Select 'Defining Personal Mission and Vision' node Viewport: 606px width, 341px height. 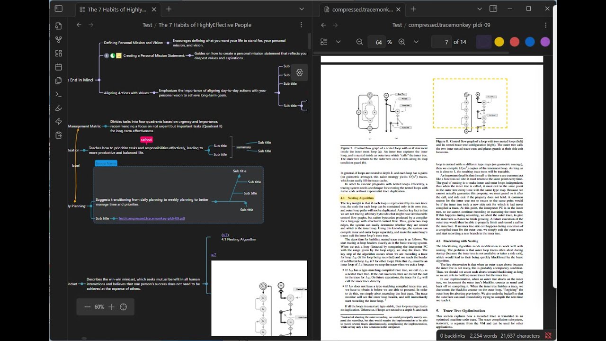pyautogui.click(x=134, y=43)
